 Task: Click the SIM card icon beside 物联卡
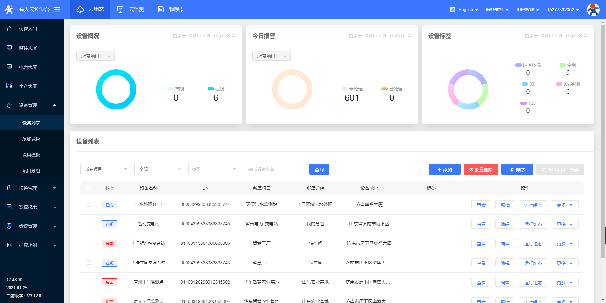point(161,10)
